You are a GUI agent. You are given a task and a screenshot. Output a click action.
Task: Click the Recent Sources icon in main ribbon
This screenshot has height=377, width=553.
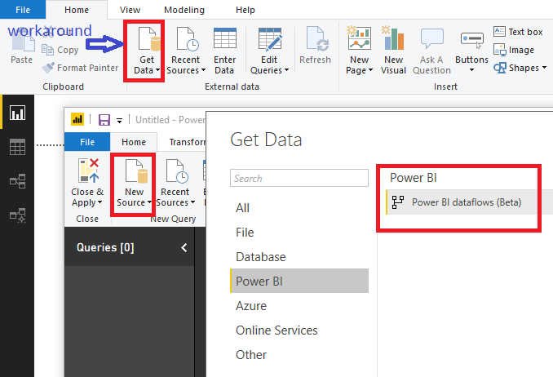(188, 39)
